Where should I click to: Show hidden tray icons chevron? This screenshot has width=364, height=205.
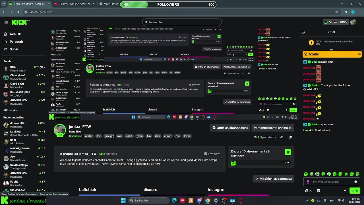click(307, 200)
